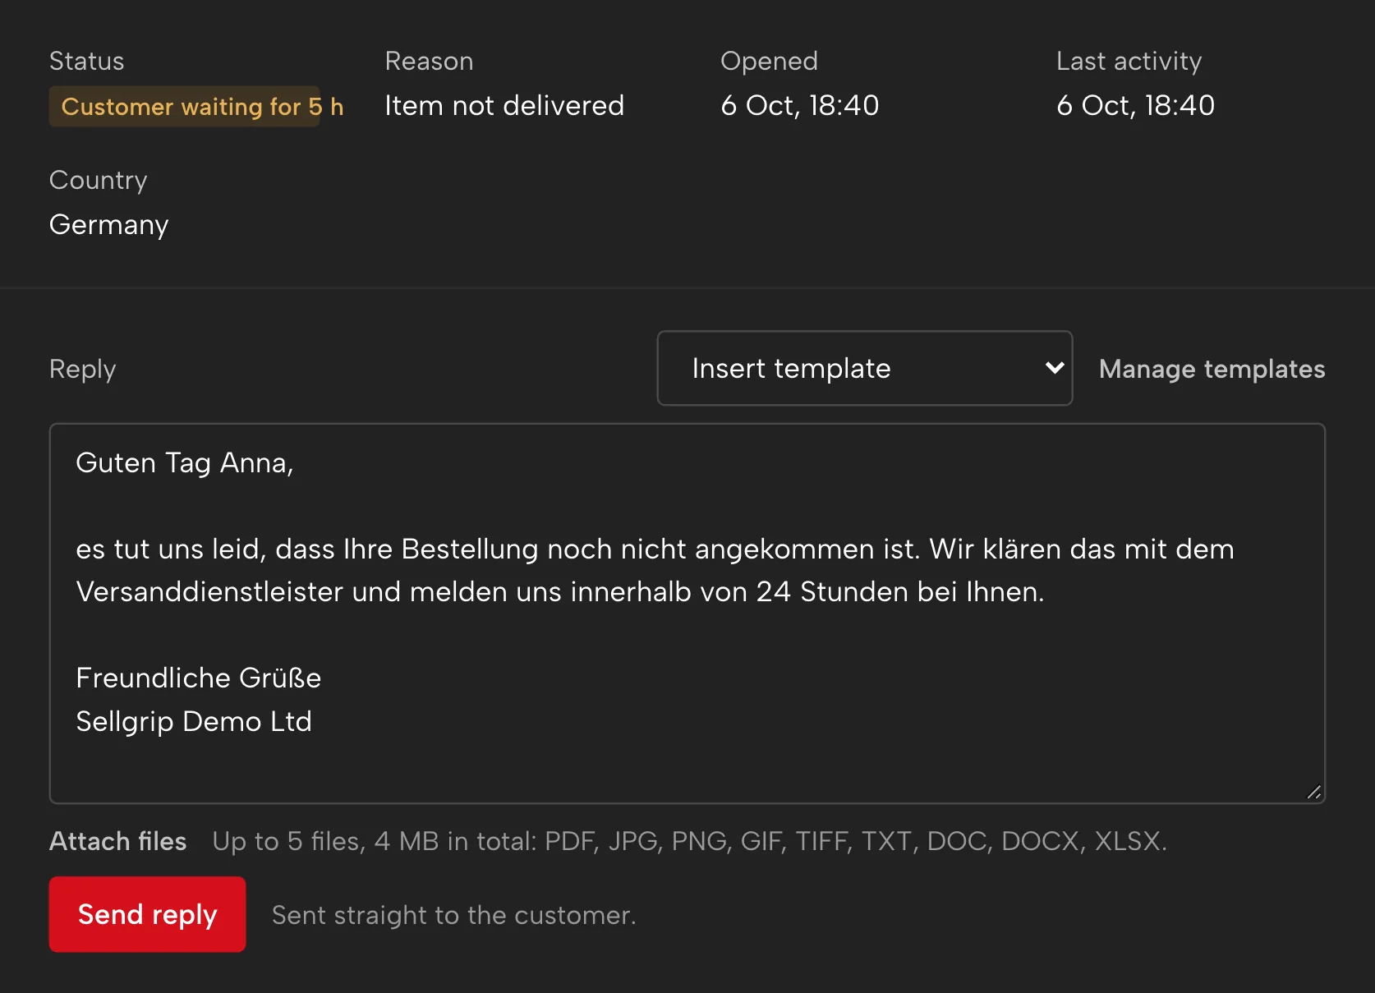Click the Last activity label
Image resolution: width=1375 pixels, height=993 pixels.
[1129, 61]
